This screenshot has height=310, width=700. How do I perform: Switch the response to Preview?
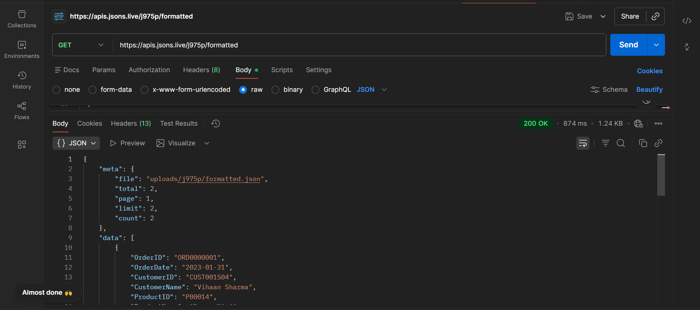click(127, 143)
